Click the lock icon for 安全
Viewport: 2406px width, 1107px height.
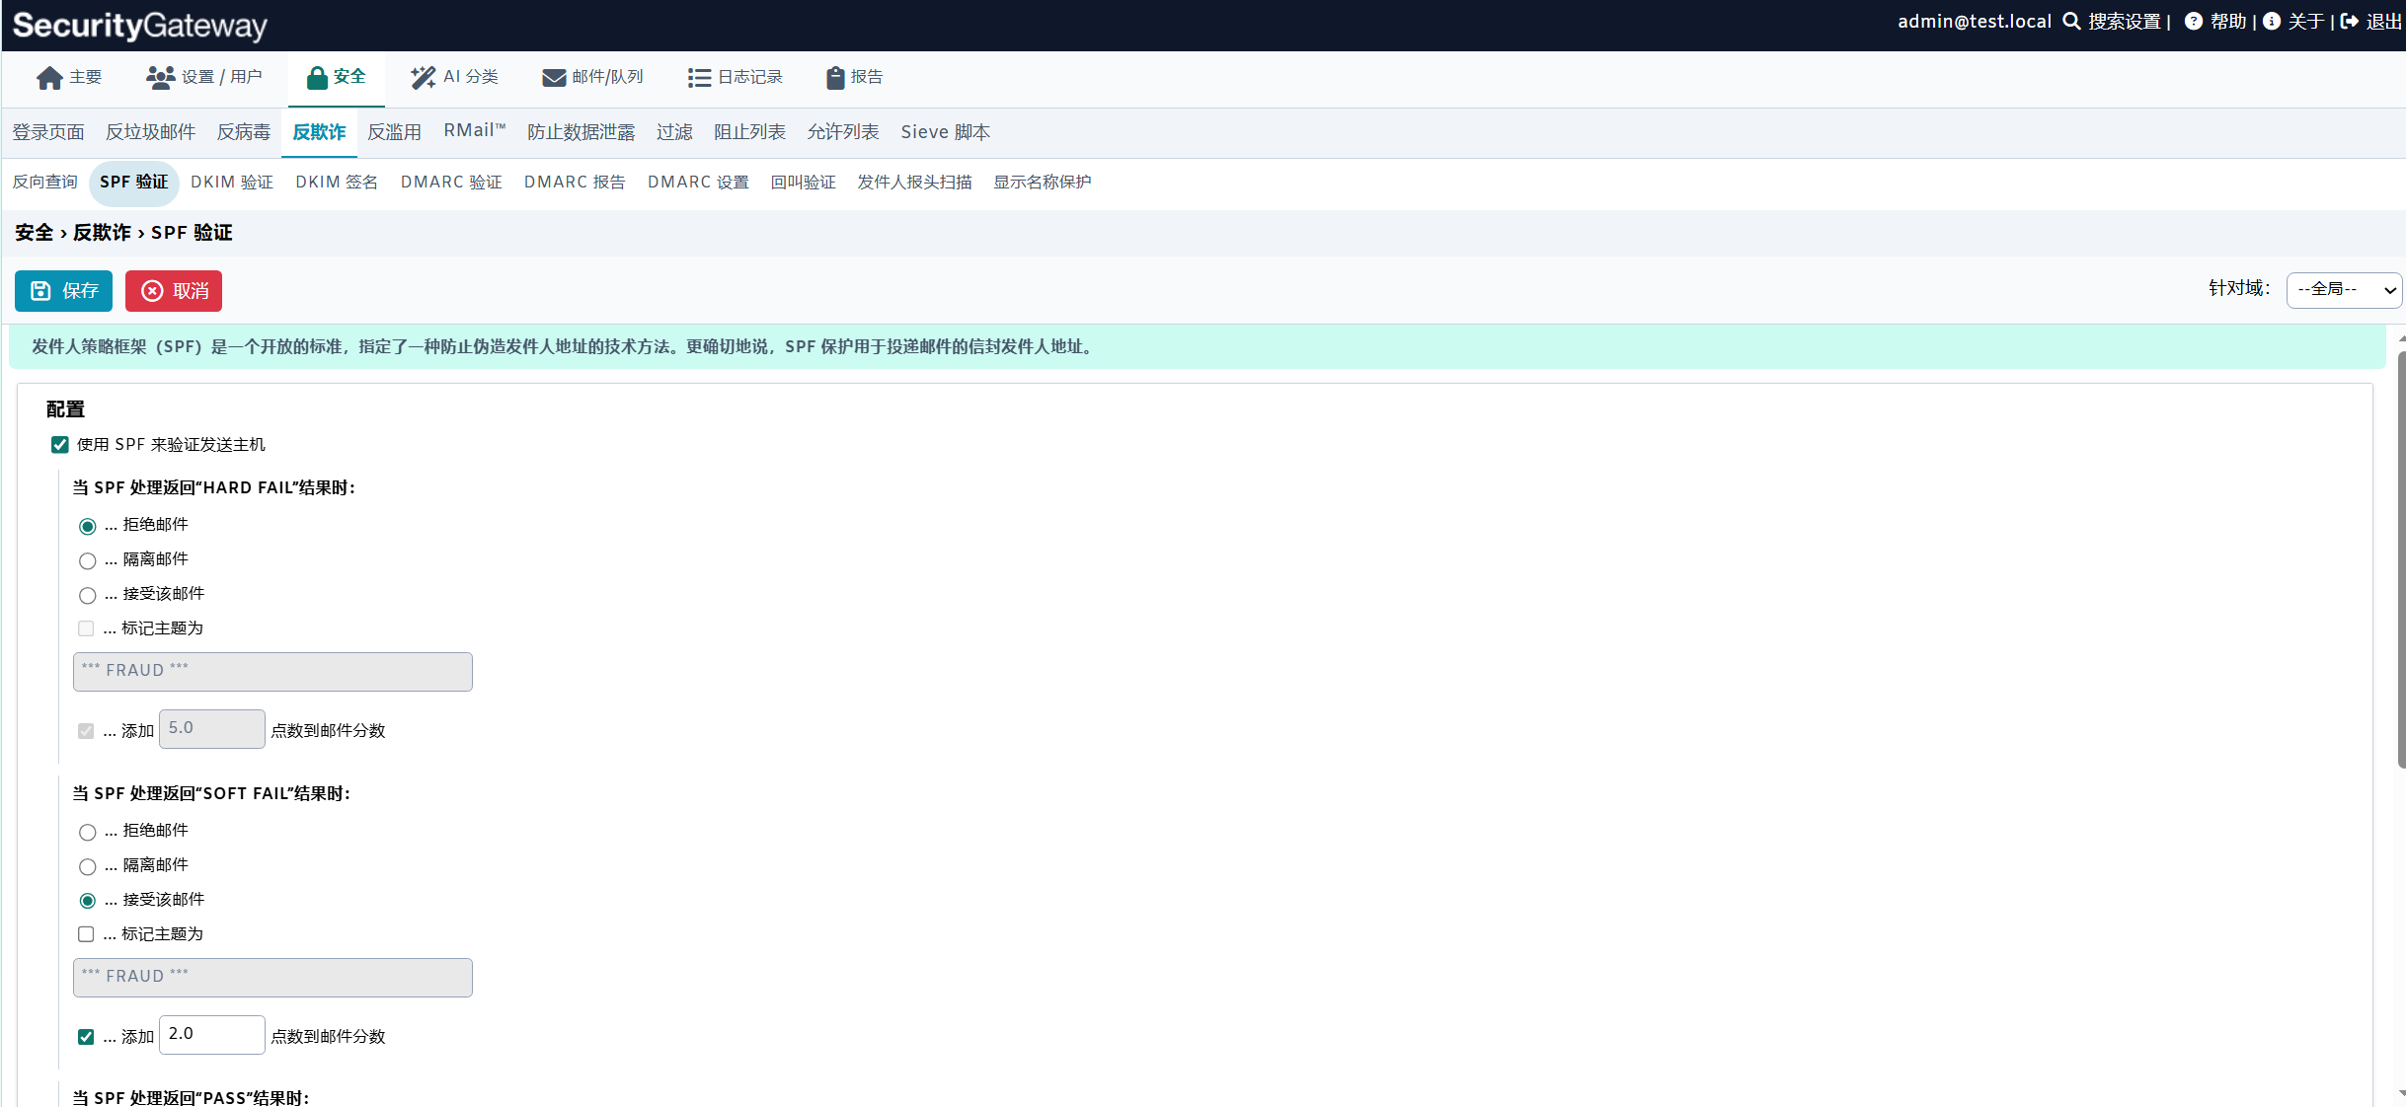coord(317,78)
